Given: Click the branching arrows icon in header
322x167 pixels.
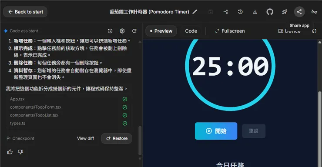Looking at the screenshot, I should (225, 12).
